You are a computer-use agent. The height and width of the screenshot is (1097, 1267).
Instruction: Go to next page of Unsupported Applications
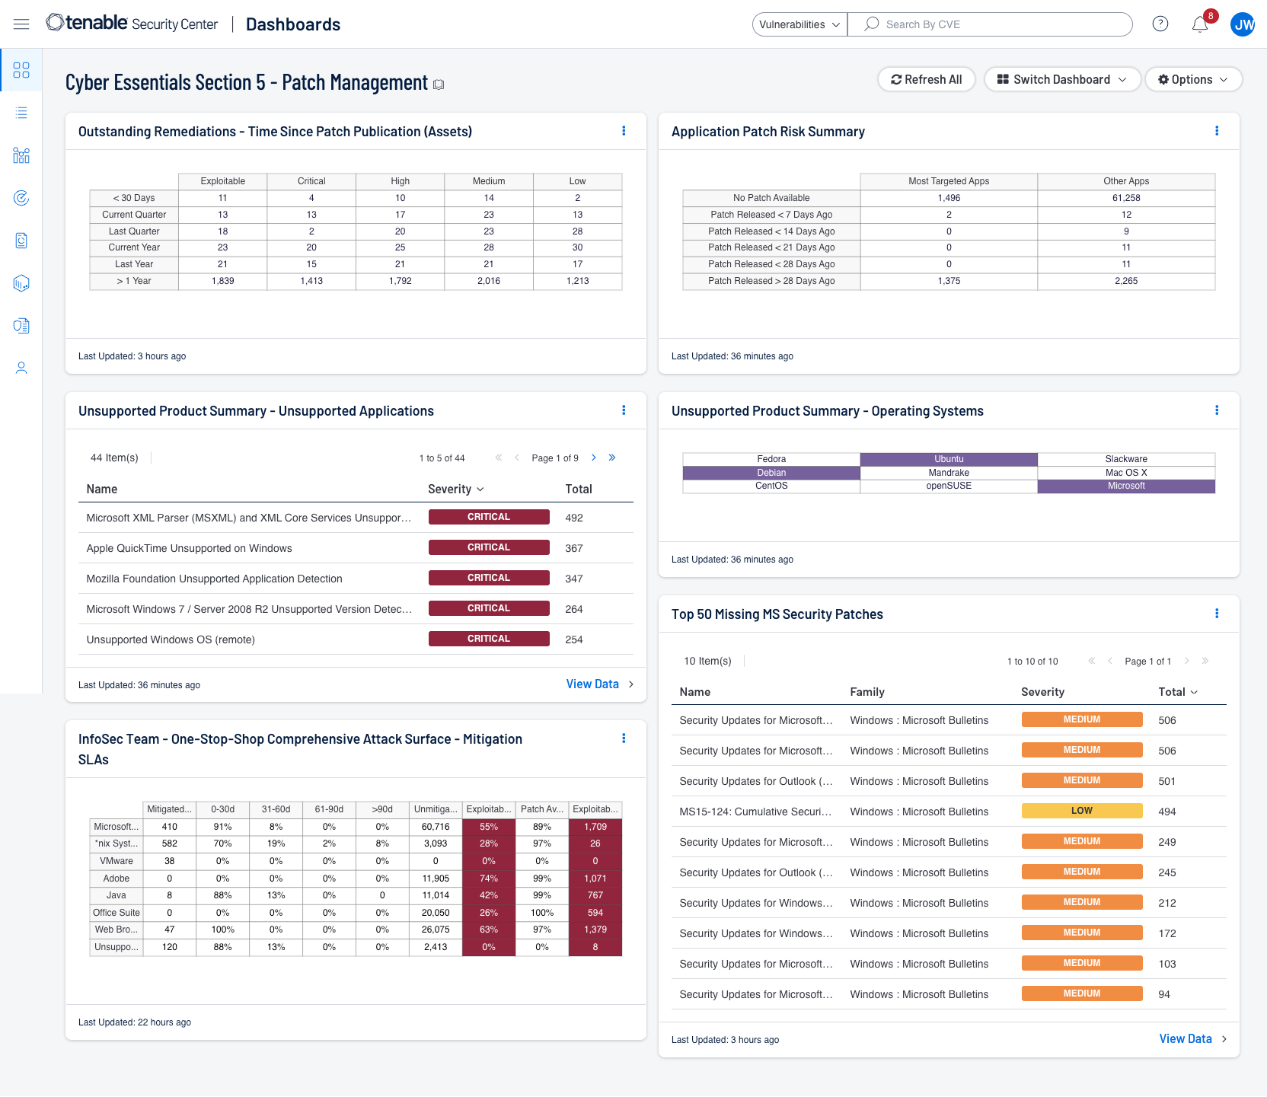pyautogui.click(x=594, y=458)
